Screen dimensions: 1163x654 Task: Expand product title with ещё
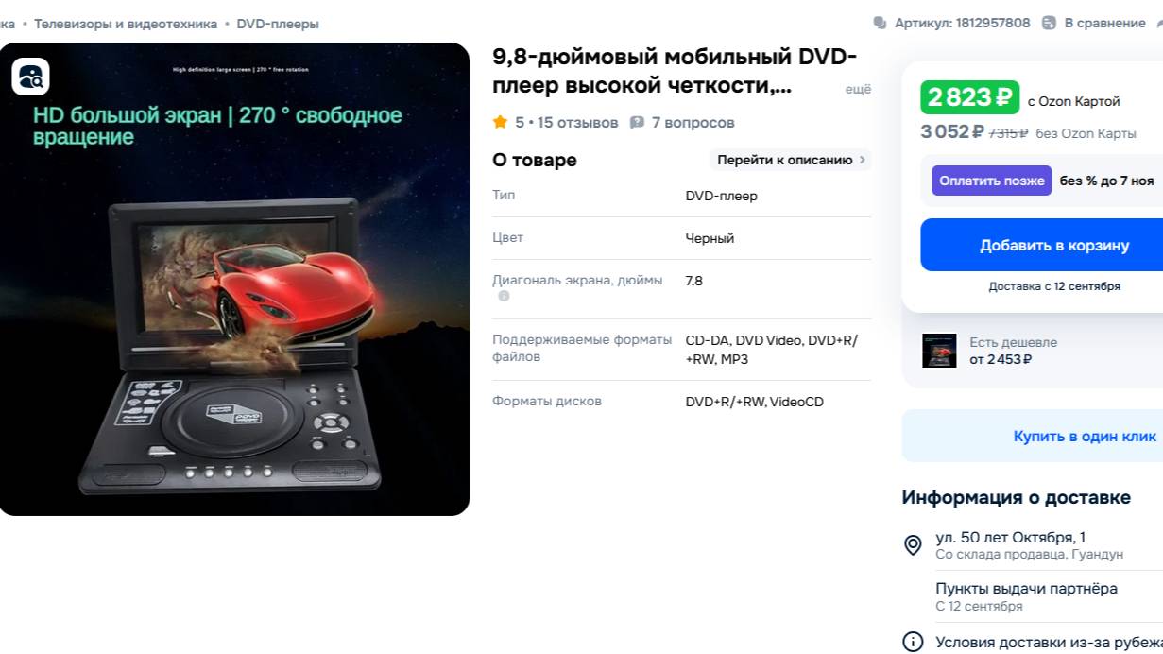858,89
